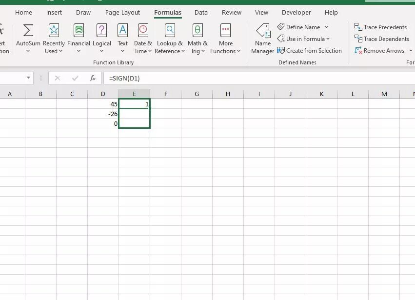
Task: Open the More Functions icon
Action: (x=225, y=30)
